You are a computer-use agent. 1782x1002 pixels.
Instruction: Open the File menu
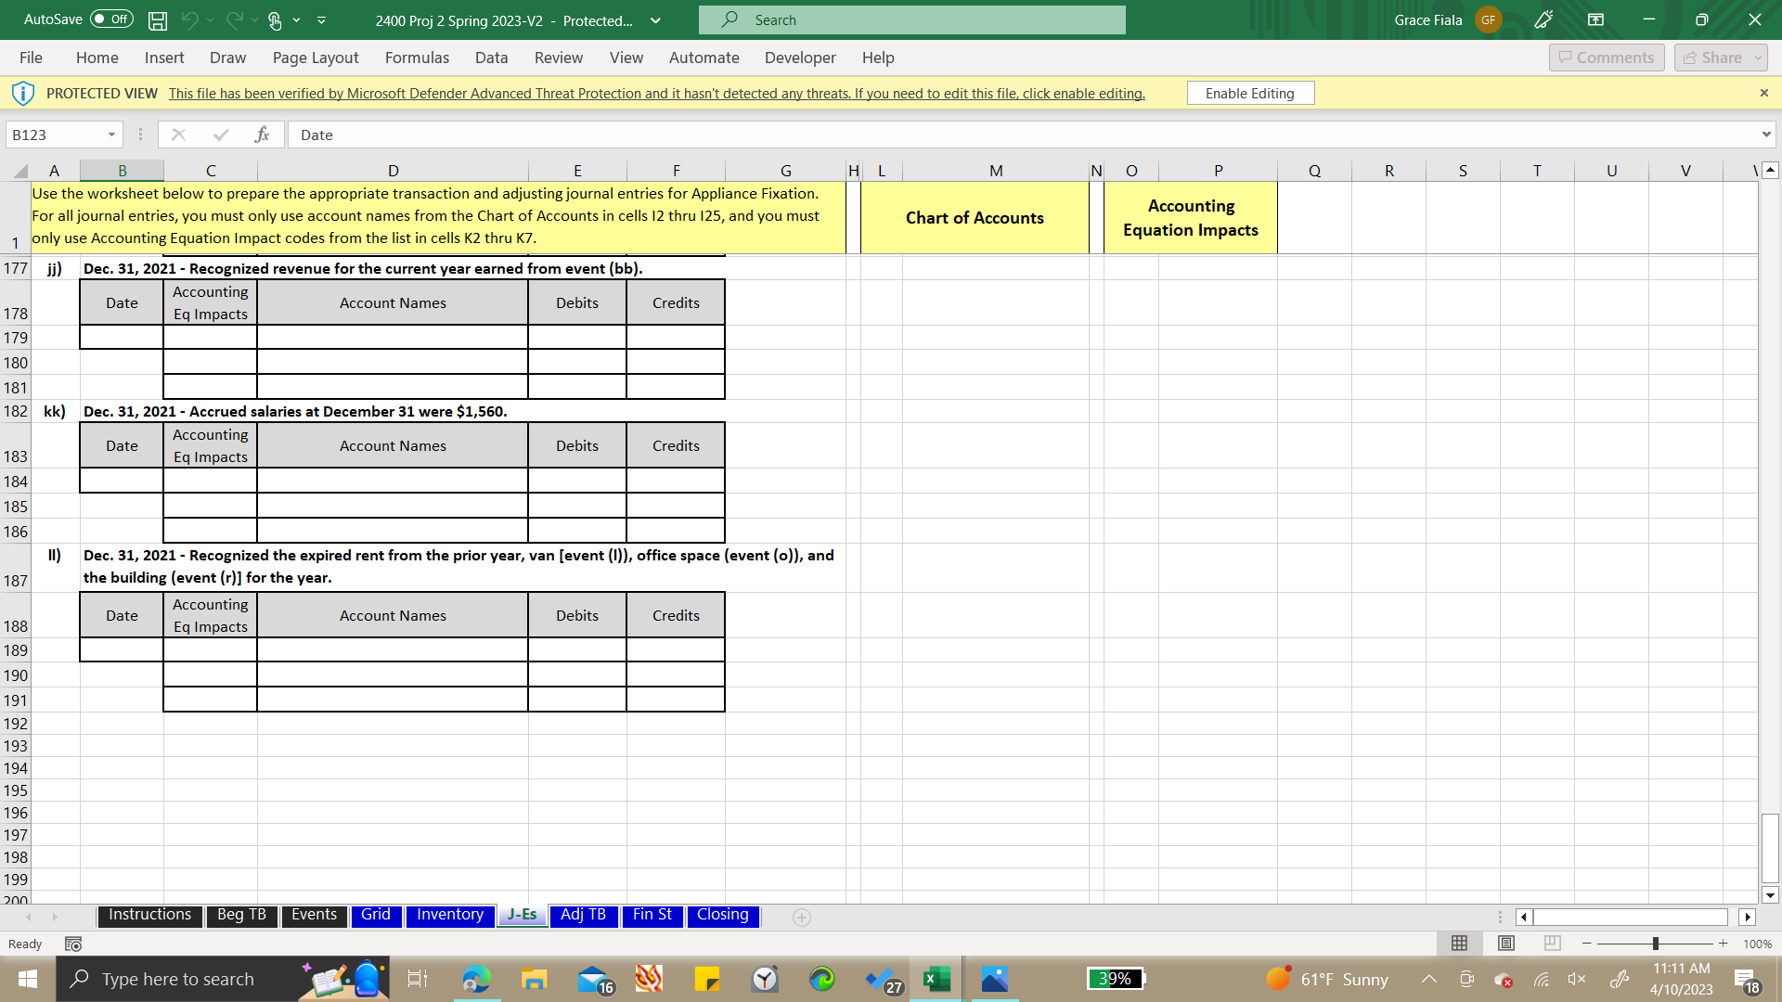pos(31,58)
